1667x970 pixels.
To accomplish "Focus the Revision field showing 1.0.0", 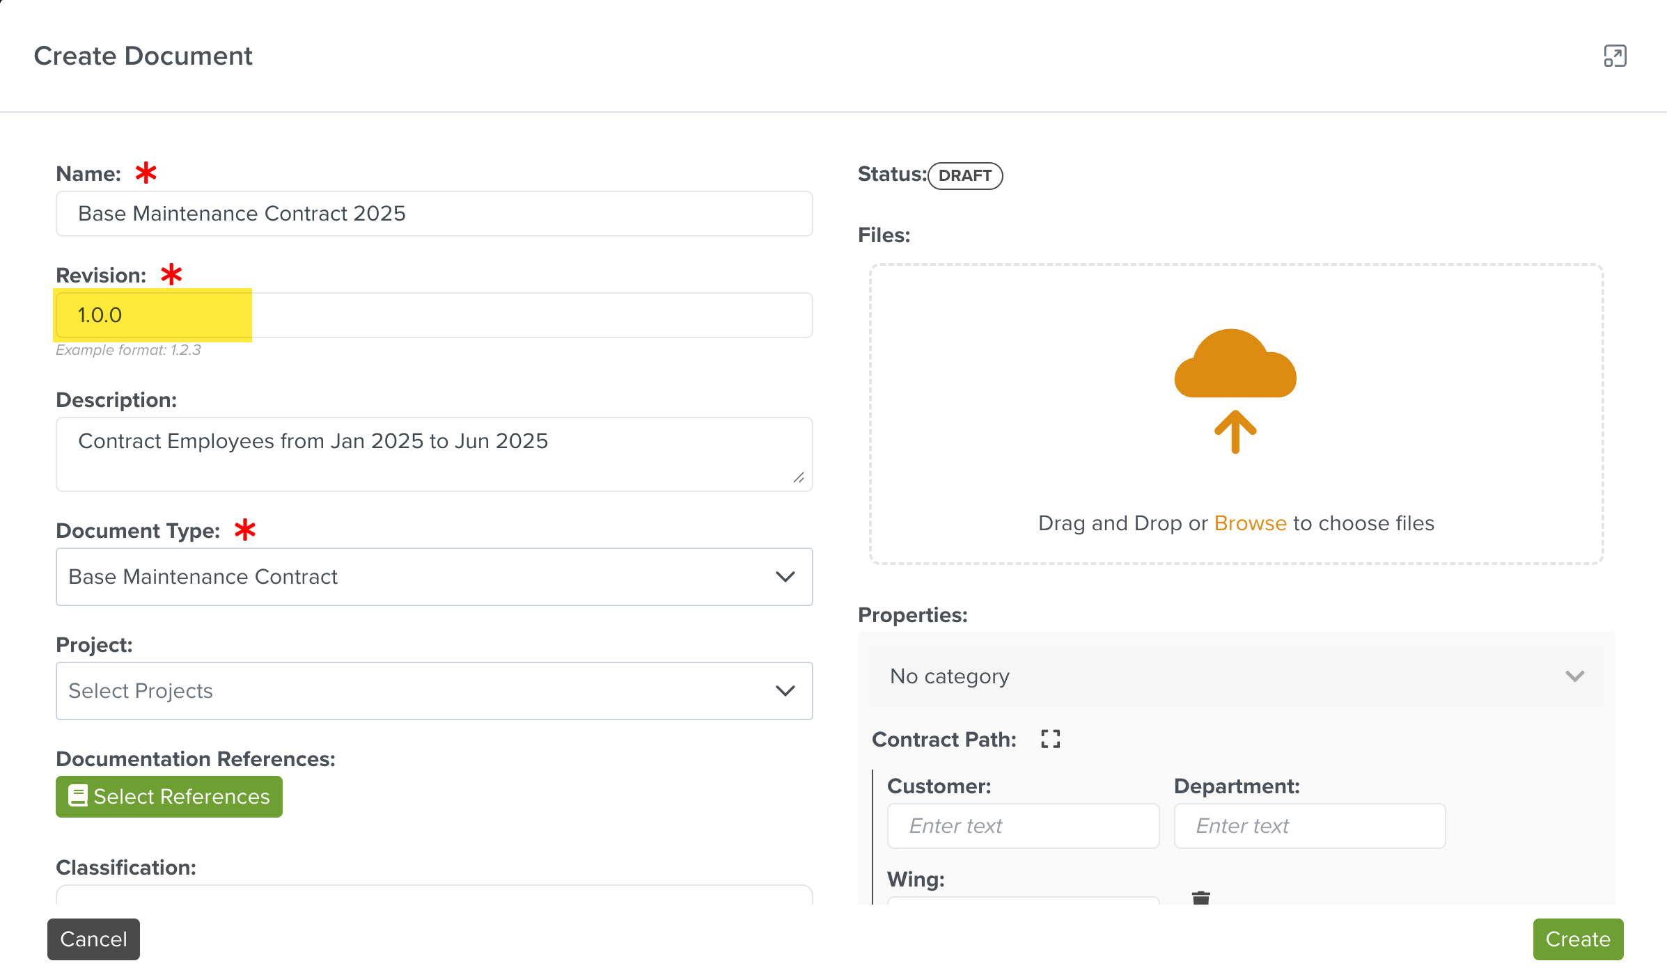I will click(434, 315).
